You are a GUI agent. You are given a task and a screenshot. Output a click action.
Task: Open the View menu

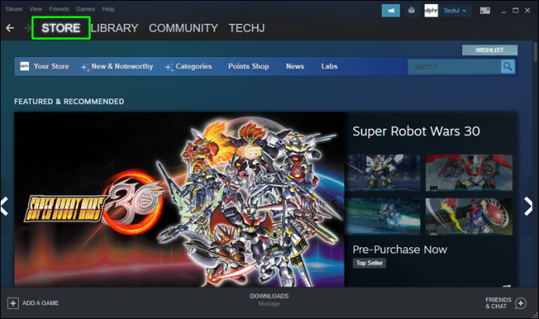pos(35,9)
